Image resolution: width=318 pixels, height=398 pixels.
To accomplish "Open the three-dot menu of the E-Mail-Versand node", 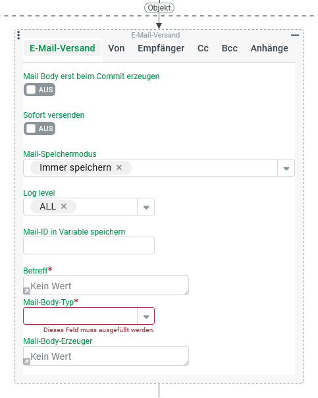I will 18,35.
